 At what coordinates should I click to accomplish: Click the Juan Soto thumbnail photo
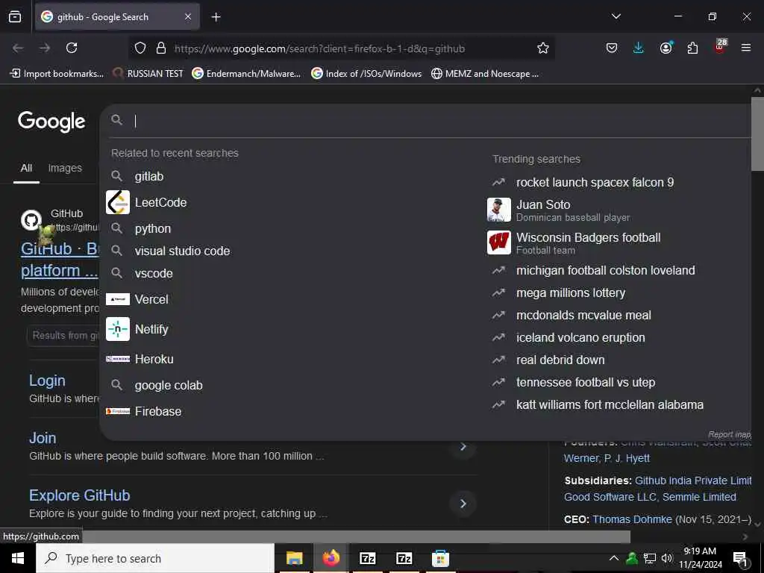499,210
